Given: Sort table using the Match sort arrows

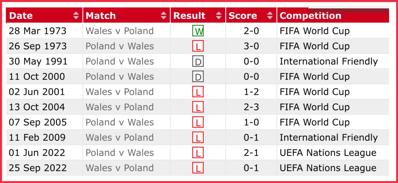Looking at the screenshot, I should 163,16.
